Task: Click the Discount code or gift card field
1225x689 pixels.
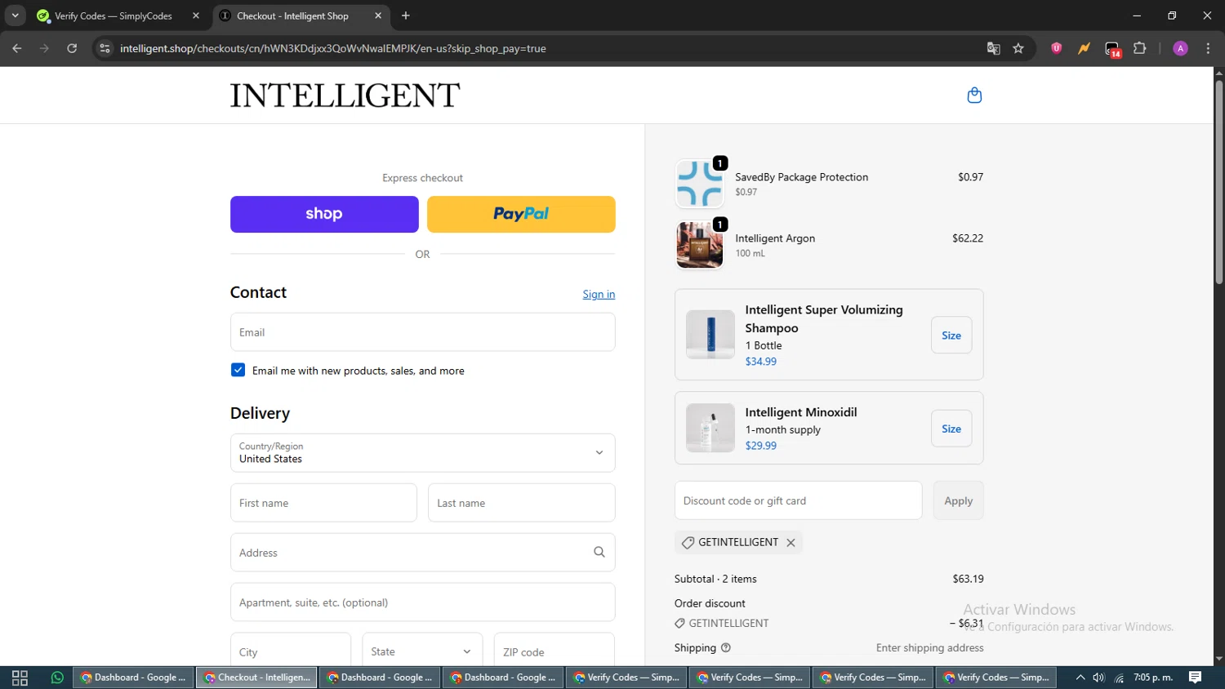Action: 798,500
